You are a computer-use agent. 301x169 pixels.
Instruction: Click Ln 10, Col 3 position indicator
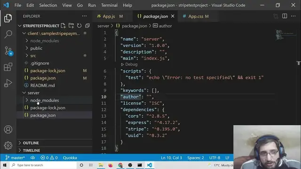click(171, 158)
